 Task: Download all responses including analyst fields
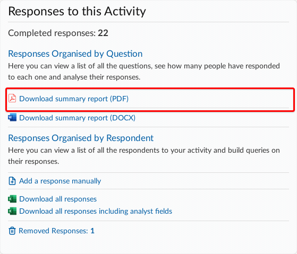point(96,211)
